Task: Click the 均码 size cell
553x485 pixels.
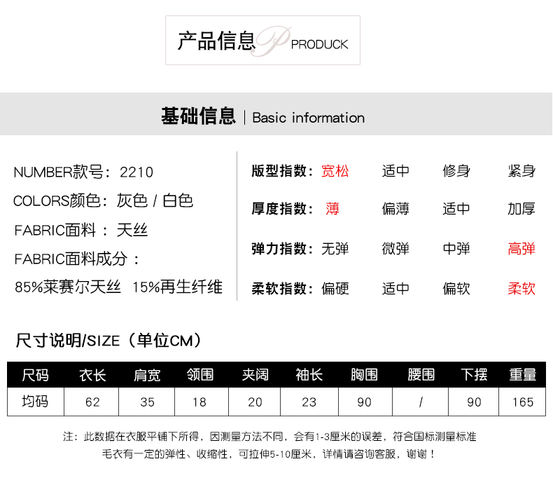Action: (x=36, y=402)
